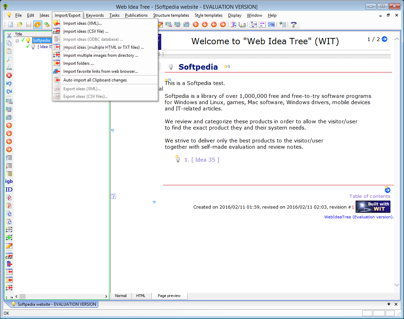Viewport: 404px width, 319px height.
Task: Click sidebar orange move-down arrow icon
Action: tap(9, 133)
